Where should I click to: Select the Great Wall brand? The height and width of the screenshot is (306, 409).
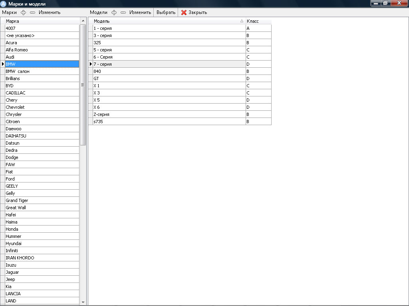point(42,208)
